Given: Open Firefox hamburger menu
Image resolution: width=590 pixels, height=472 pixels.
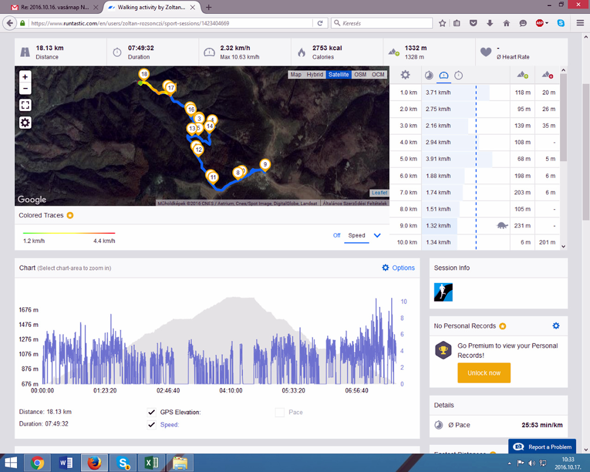Looking at the screenshot, I should 580,23.
